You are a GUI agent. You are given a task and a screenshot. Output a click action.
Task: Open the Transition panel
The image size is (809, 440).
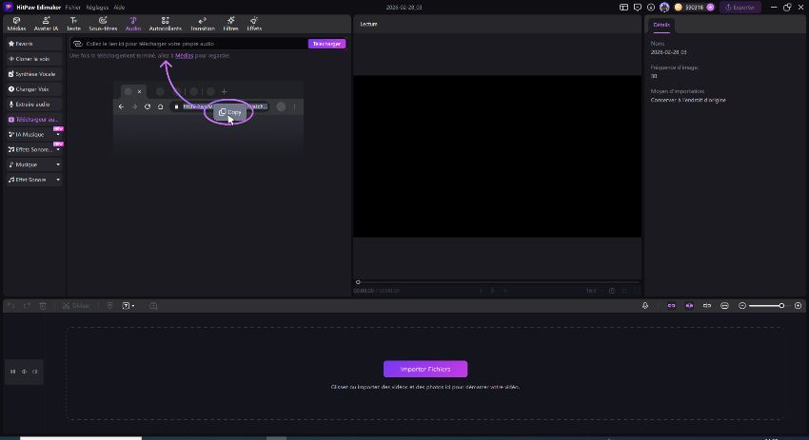pos(202,24)
